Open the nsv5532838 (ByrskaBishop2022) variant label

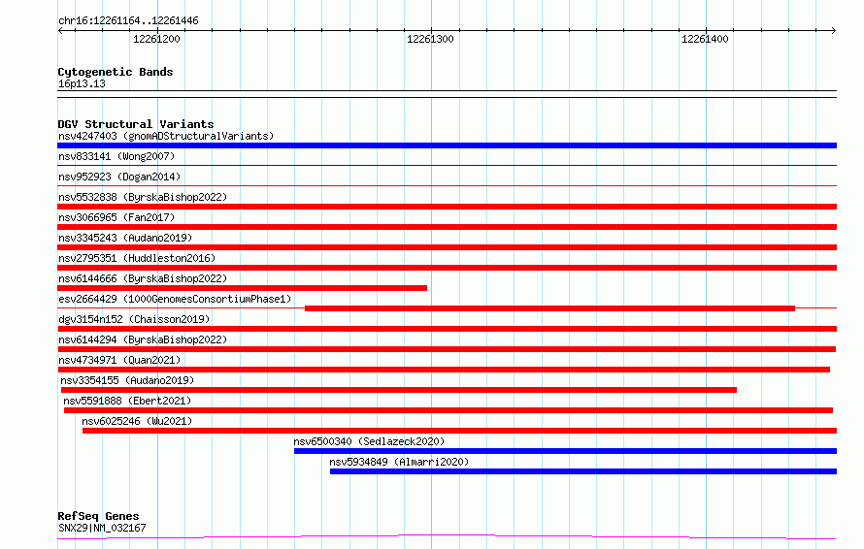click(x=143, y=197)
